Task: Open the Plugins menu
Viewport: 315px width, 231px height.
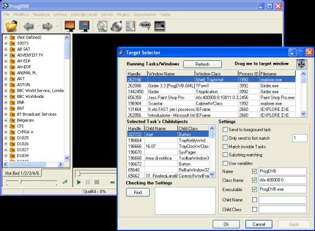Action: tap(123, 14)
